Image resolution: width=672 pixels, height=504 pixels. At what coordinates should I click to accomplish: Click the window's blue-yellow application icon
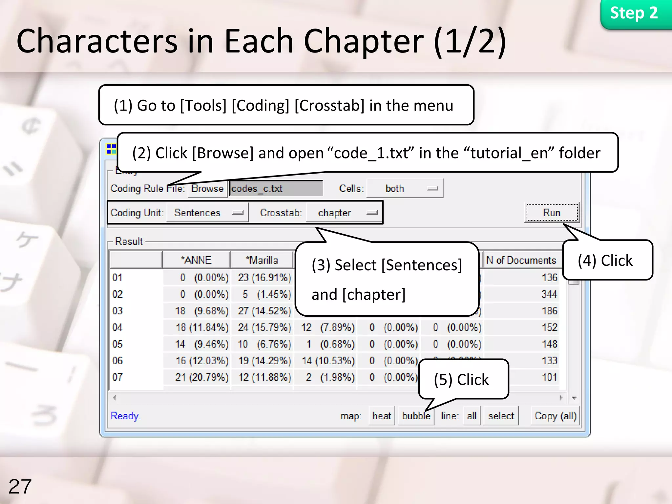[112, 149]
